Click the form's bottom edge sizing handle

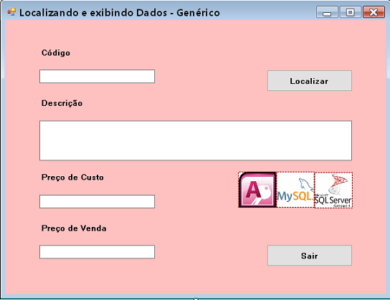pos(196,299)
